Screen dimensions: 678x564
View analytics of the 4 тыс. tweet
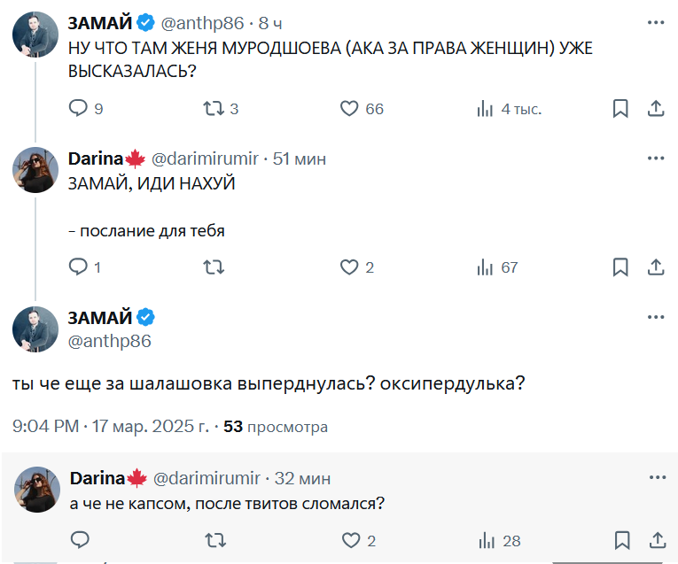[x=485, y=109]
